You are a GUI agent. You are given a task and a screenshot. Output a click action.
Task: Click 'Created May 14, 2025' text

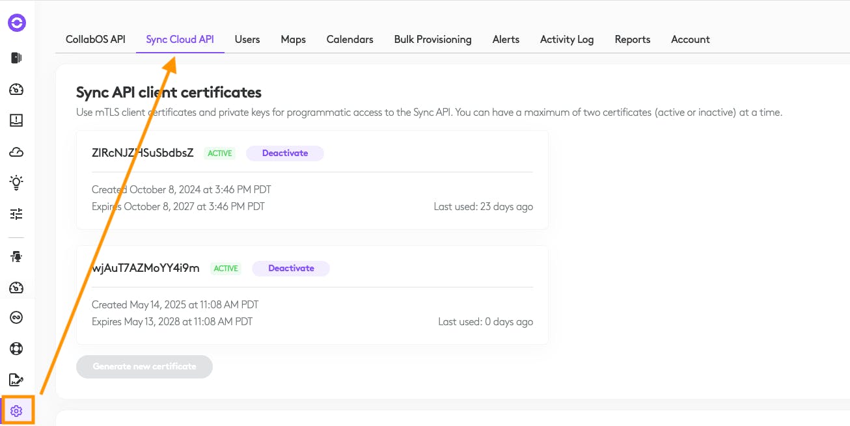pos(175,304)
